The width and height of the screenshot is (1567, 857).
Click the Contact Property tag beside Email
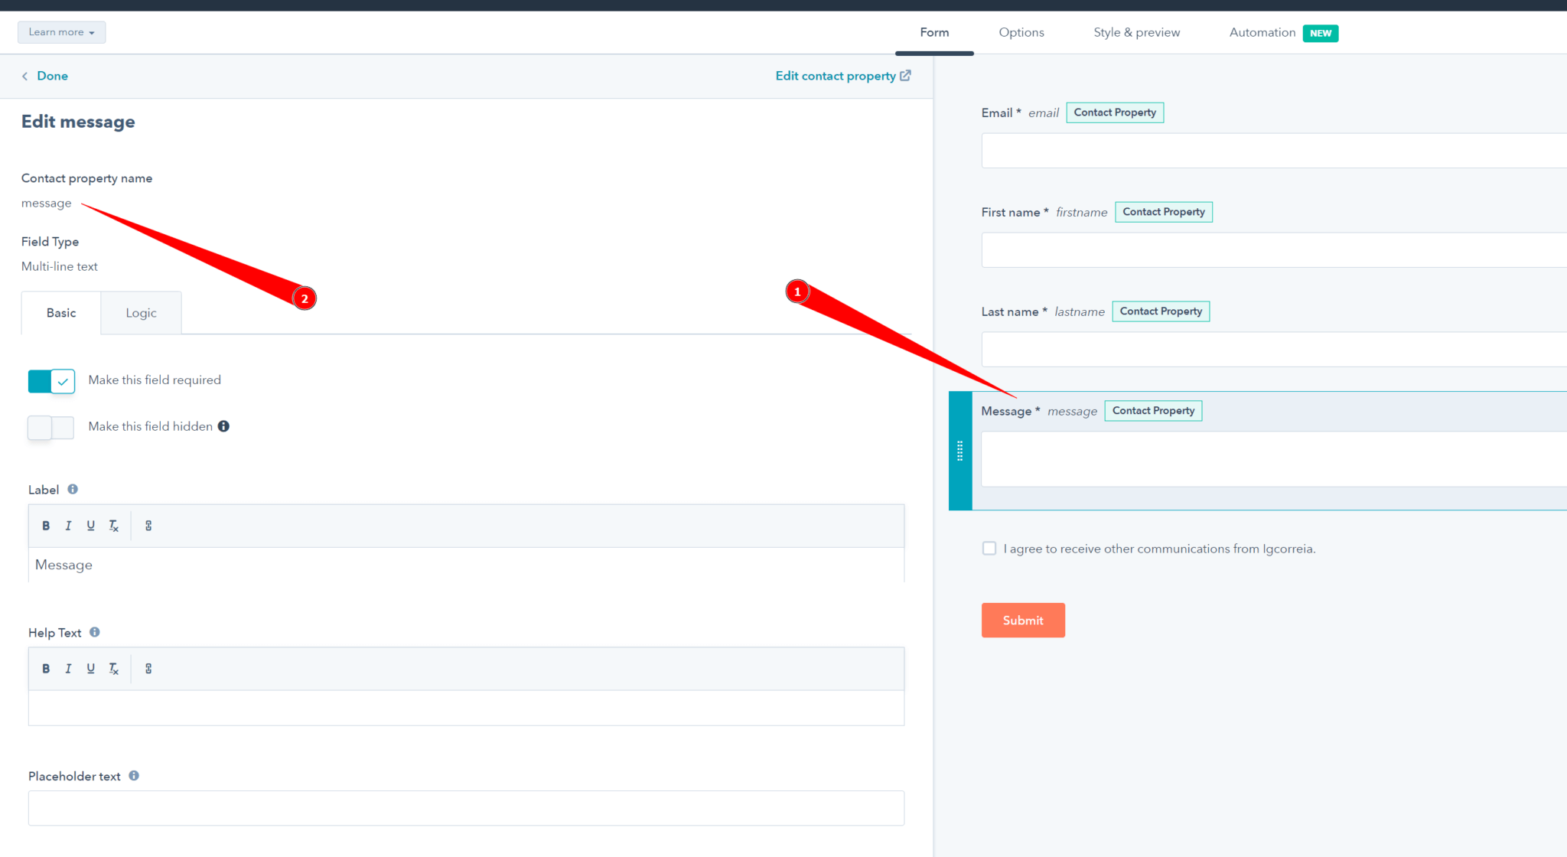coord(1115,112)
